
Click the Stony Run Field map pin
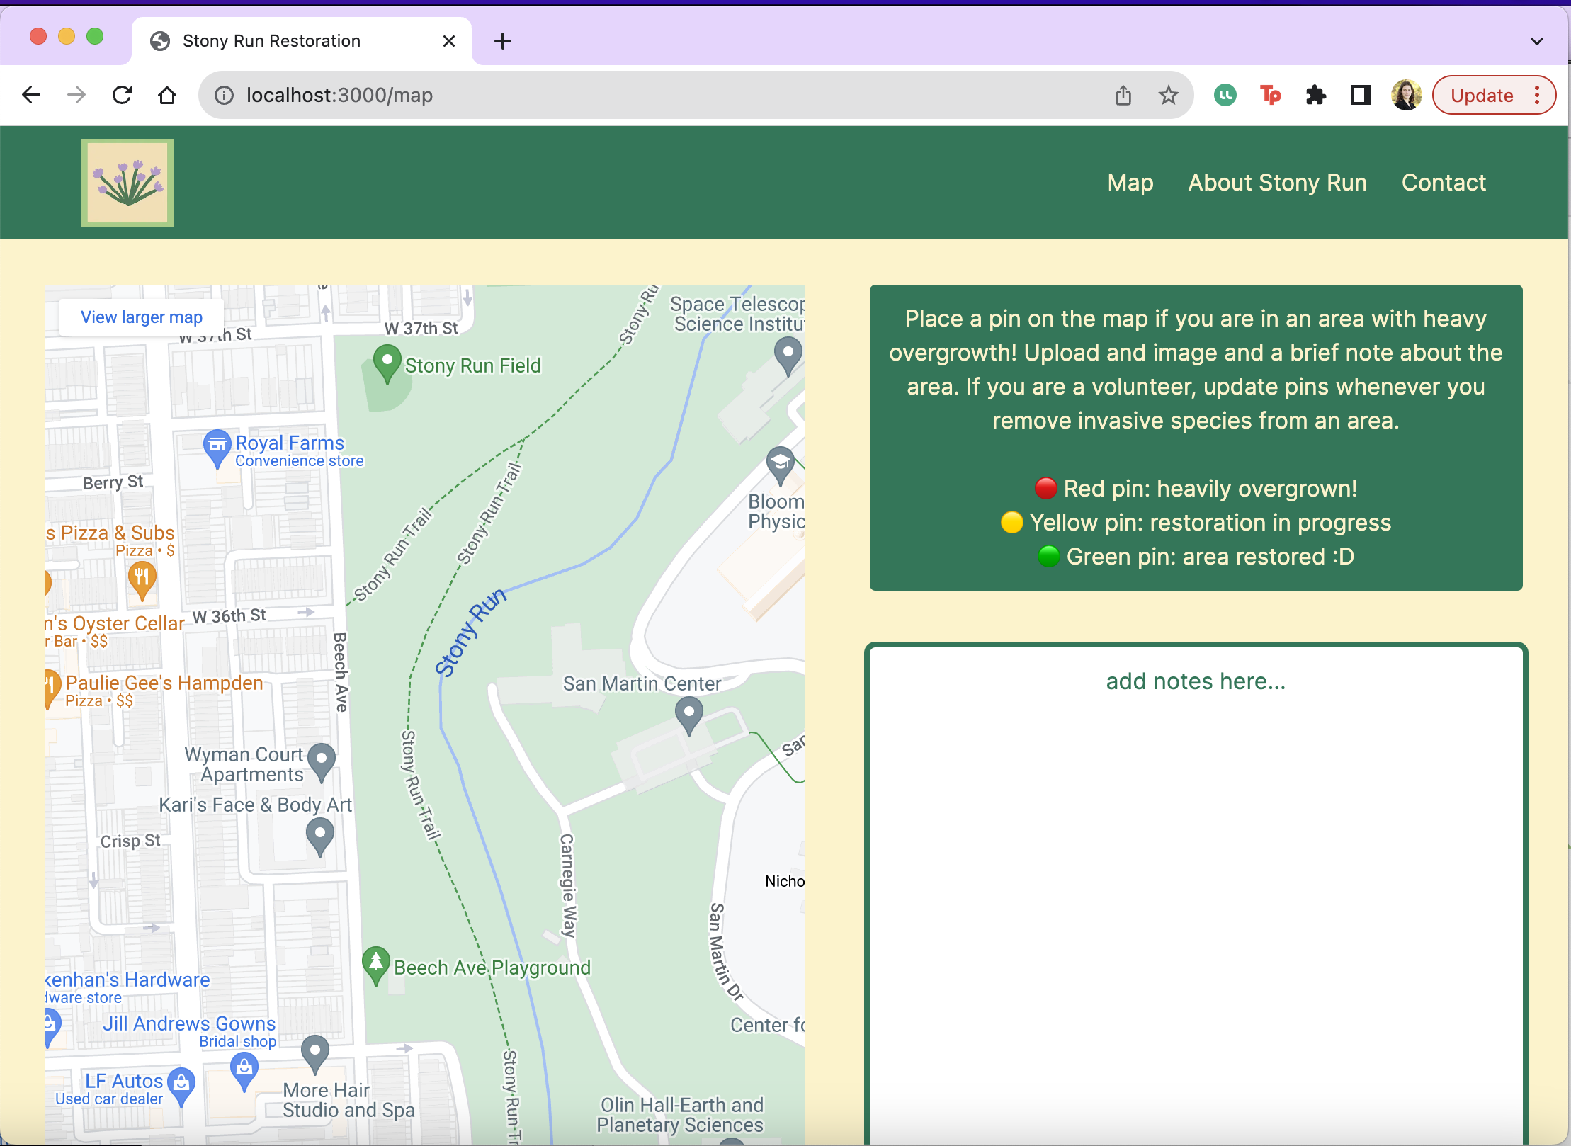pyautogui.click(x=387, y=362)
